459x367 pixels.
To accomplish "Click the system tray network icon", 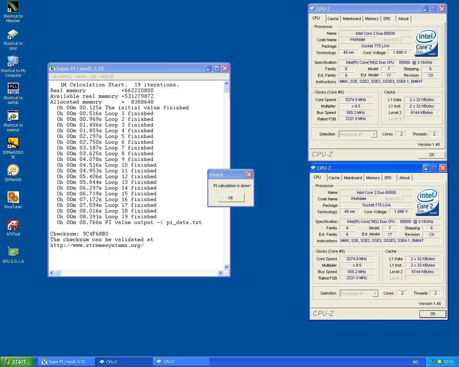I will [432, 362].
